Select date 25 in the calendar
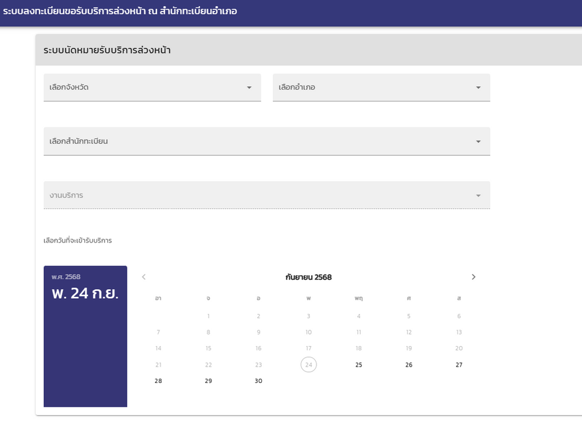This screenshot has width=582, height=423. click(358, 365)
